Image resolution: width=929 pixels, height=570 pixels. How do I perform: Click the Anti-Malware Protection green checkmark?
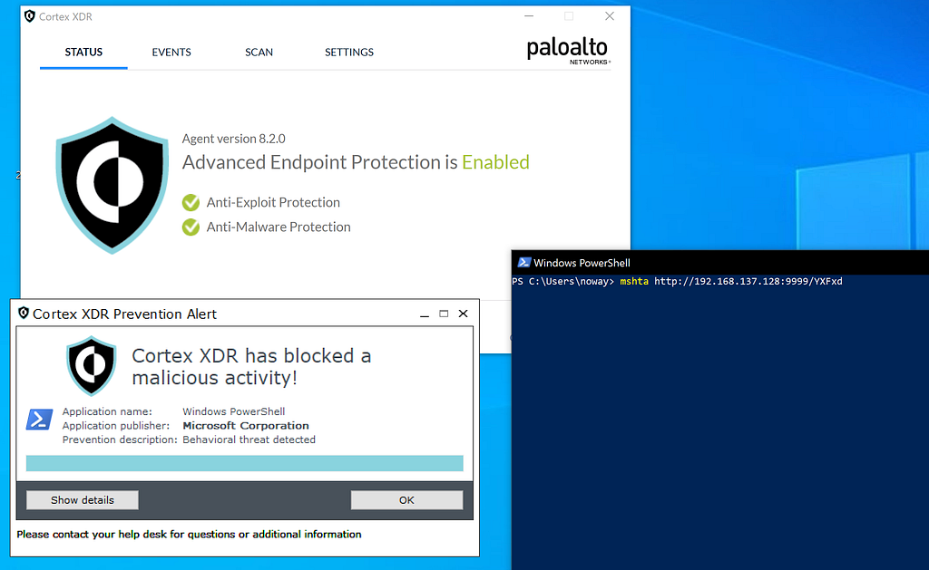click(191, 227)
